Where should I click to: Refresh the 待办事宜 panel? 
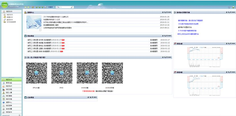point(163,36)
